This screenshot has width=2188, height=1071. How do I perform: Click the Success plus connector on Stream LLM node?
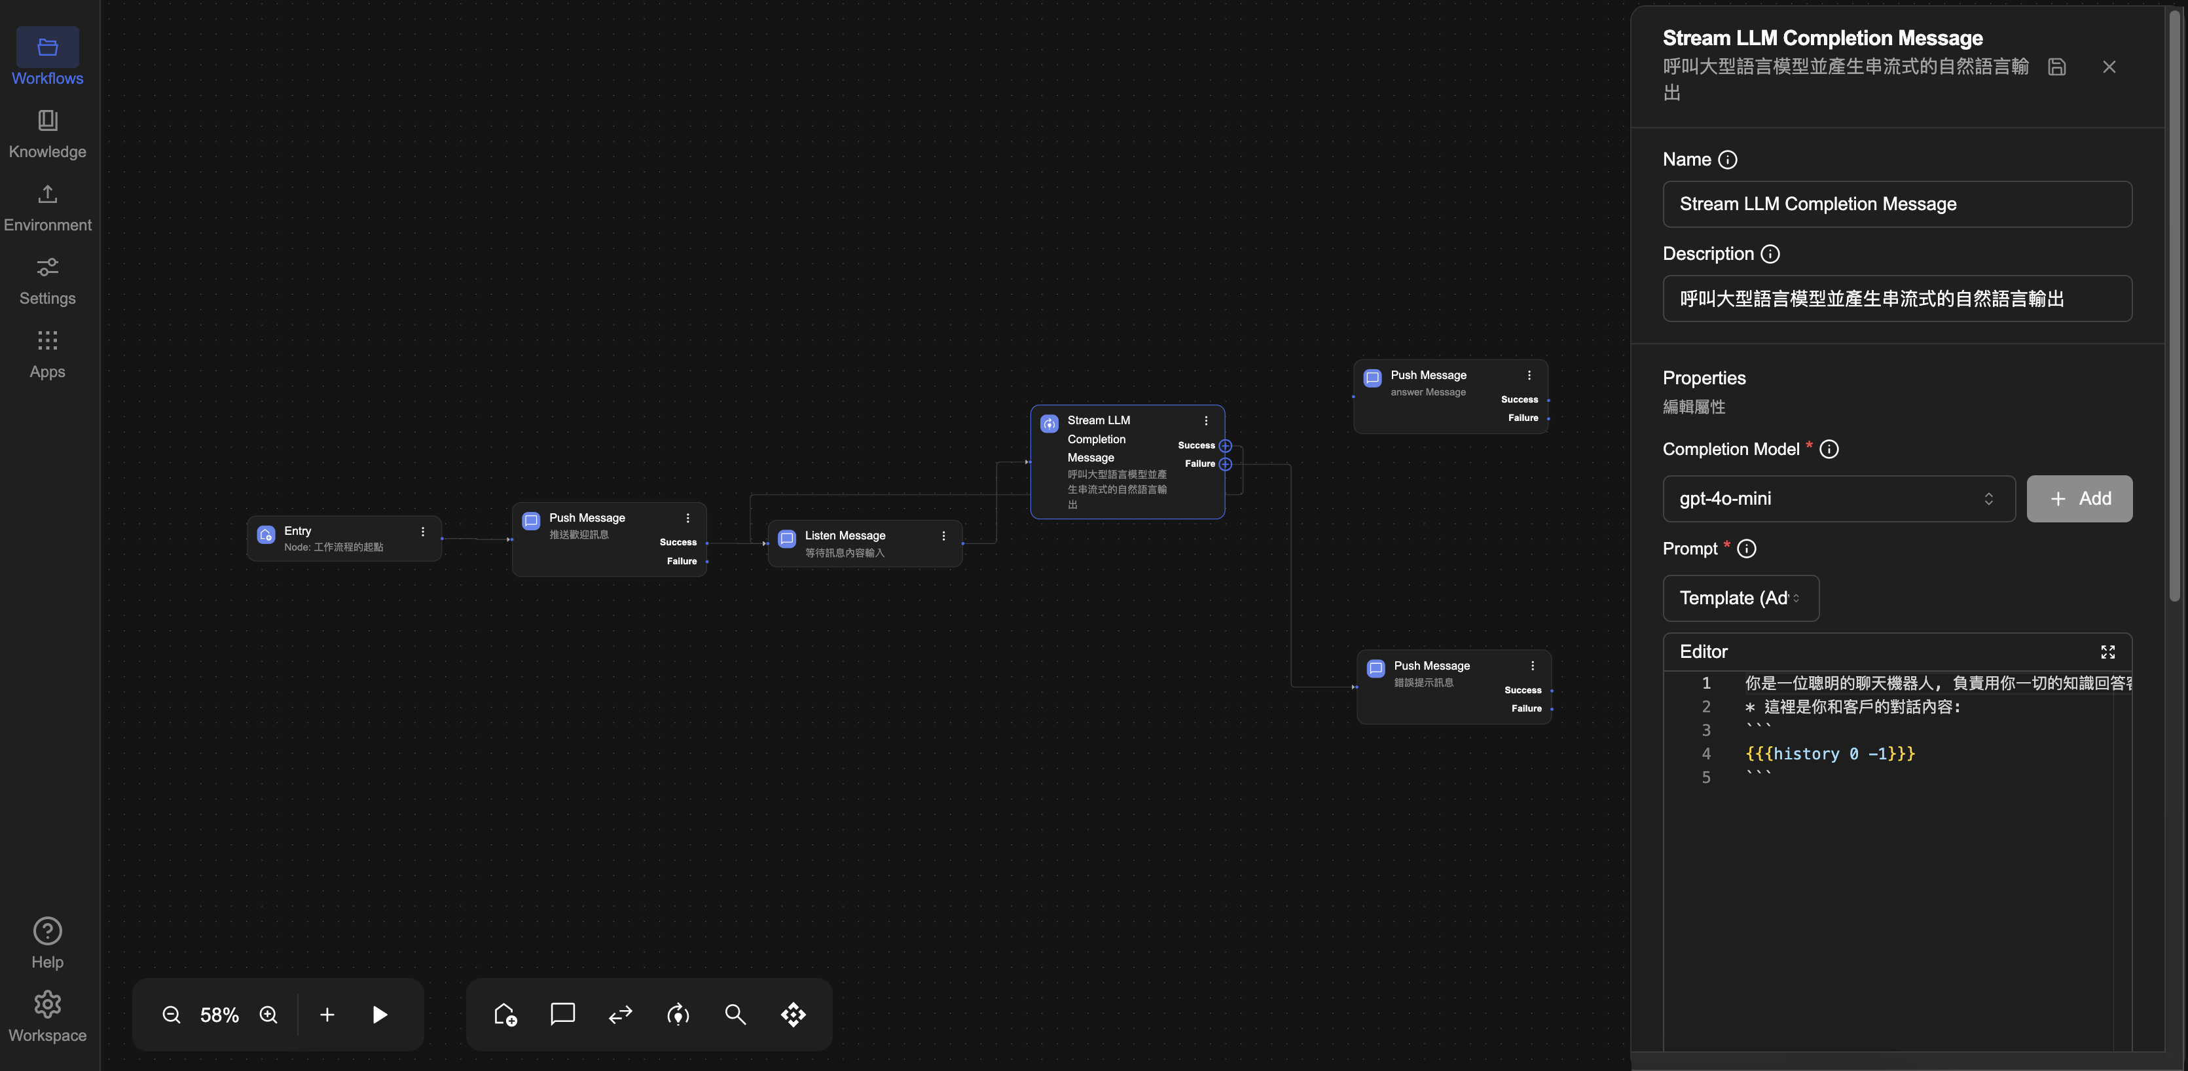click(1225, 446)
